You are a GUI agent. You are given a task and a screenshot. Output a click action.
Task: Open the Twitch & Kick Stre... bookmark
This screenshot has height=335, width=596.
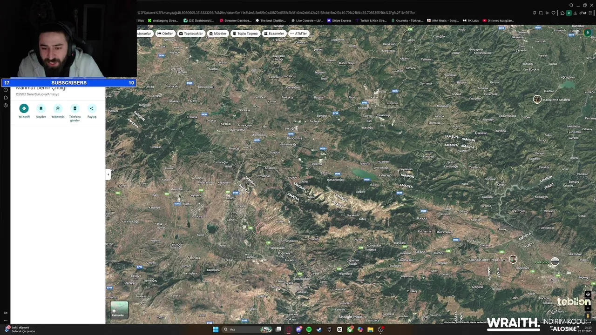371,20
